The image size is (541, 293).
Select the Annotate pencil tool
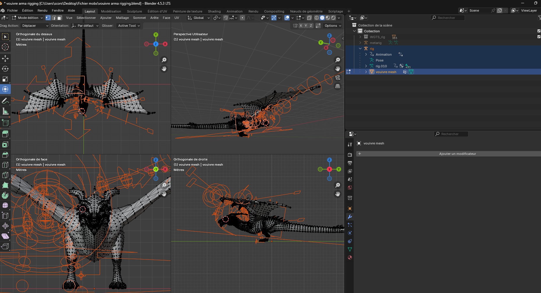[x=5, y=101]
